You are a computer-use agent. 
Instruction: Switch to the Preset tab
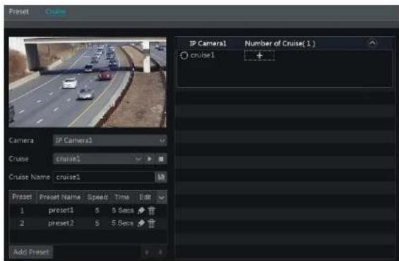[x=19, y=12]
